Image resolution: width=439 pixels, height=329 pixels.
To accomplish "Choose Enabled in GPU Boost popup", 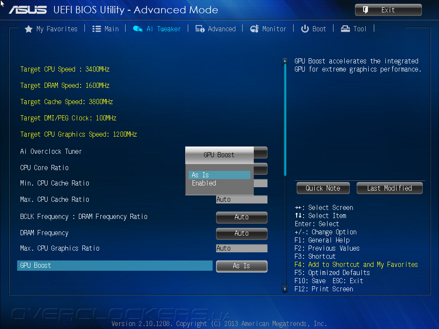I will pyautogui.click(x=219, y=183).
